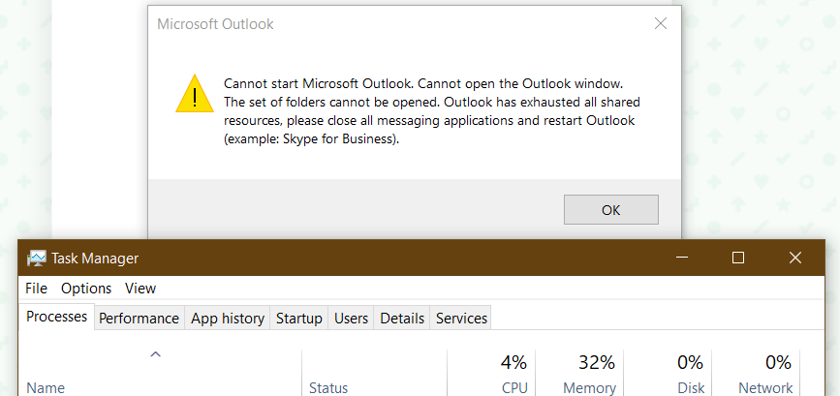Click OK in the Outlook error dialog
The height and width of the screenshot is (396, 840).
tap(610, 209)
